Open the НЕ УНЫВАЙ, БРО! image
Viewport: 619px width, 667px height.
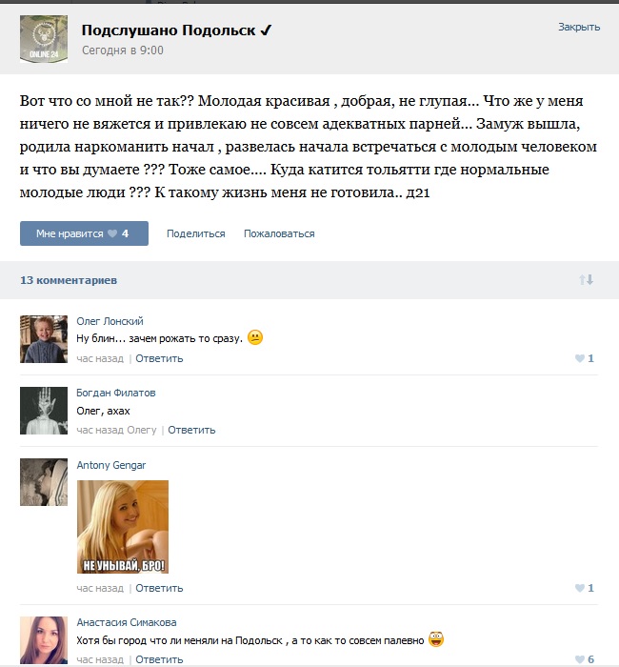[x=123, y=527]
